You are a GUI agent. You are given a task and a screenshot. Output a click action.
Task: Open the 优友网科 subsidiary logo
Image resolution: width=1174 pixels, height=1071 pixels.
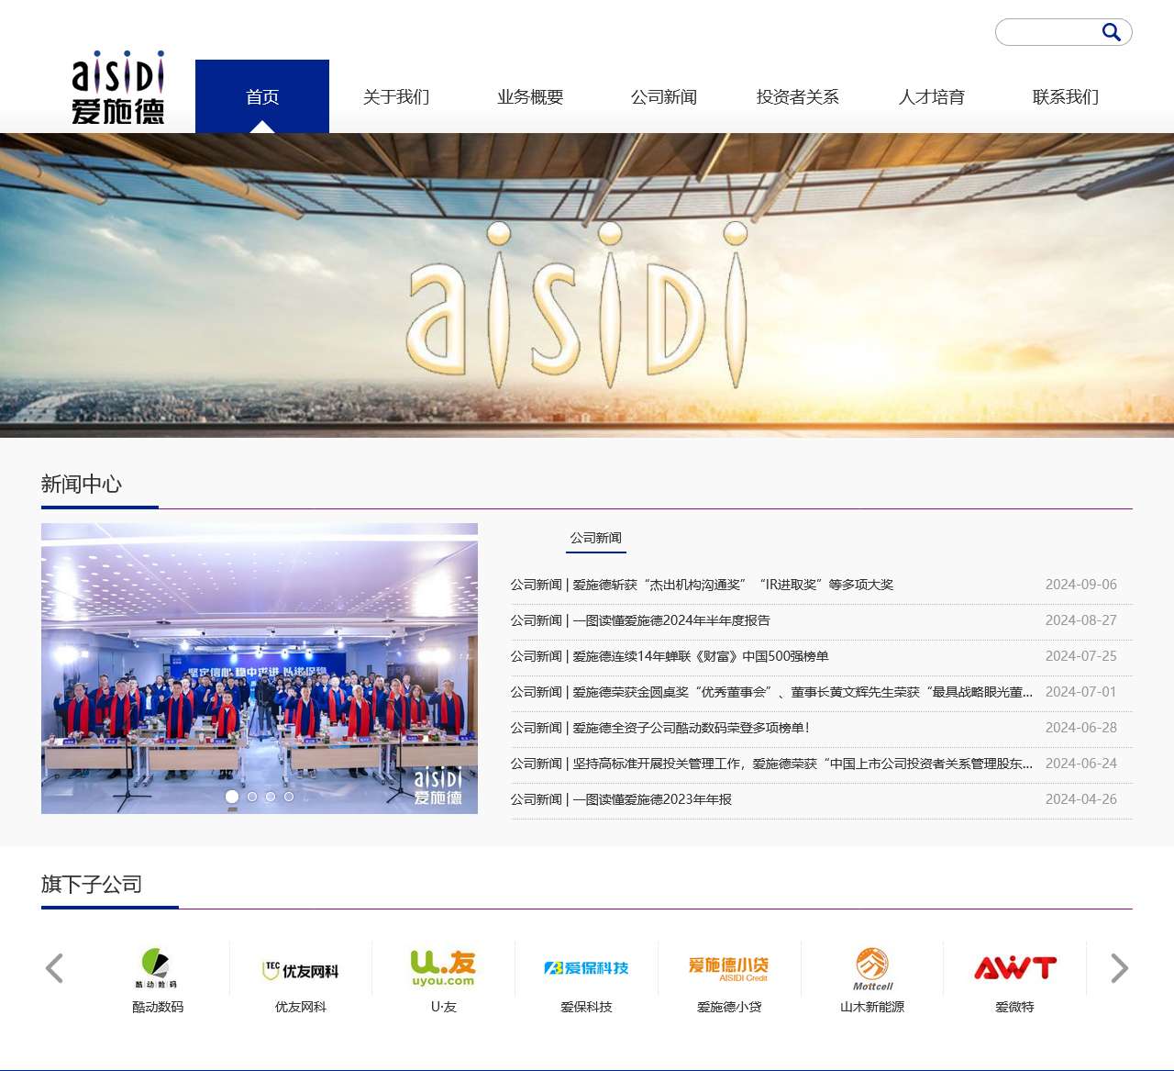click(301, 970)
